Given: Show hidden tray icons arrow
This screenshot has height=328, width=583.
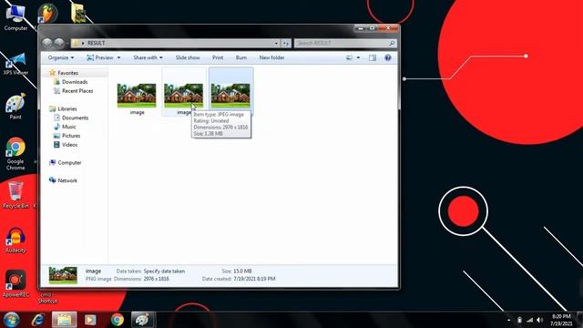Looking at the screenshot, I should (508, 320).
